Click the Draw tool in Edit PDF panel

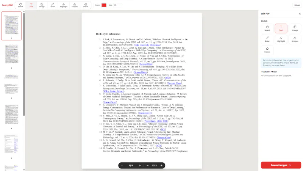[267, 39]
